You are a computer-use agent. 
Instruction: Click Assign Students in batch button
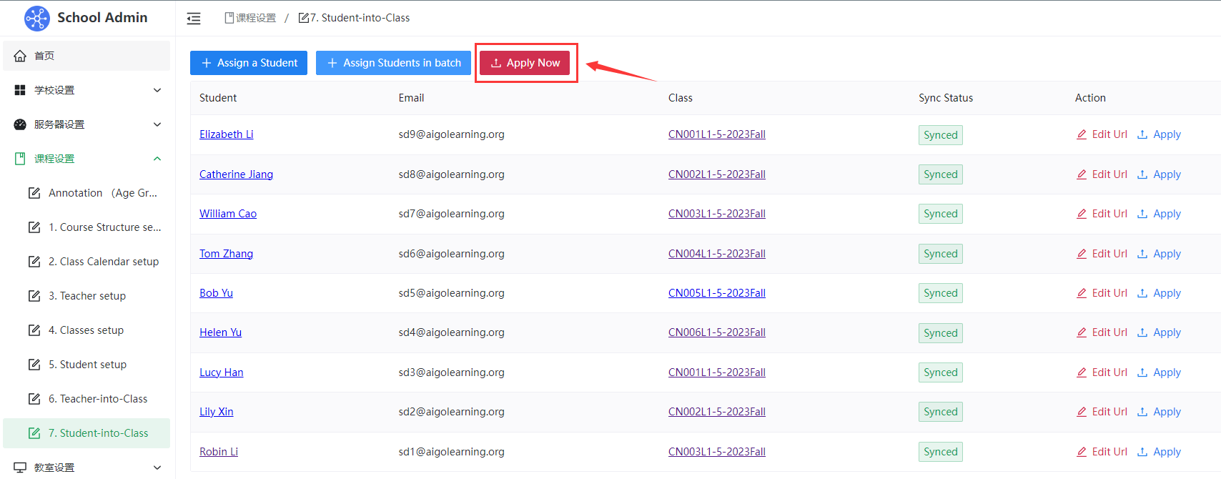393,63
